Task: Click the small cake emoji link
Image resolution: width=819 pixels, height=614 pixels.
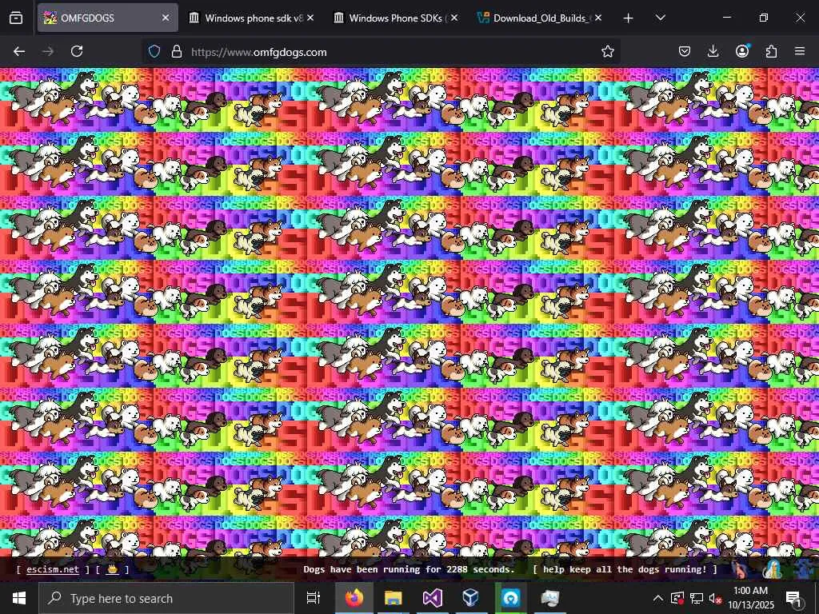Action: point(112,569)
